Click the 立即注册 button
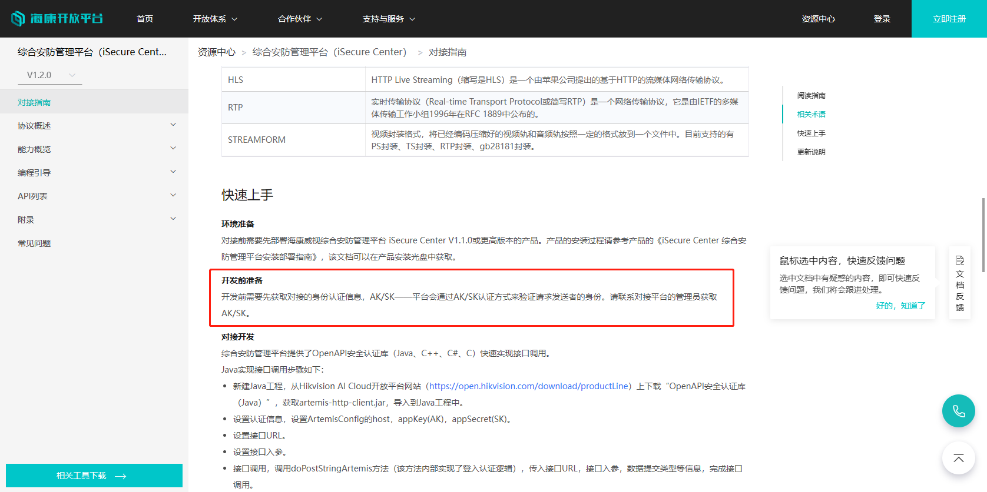This screenshot has width=987, height=492. click(x=949, y=19)
